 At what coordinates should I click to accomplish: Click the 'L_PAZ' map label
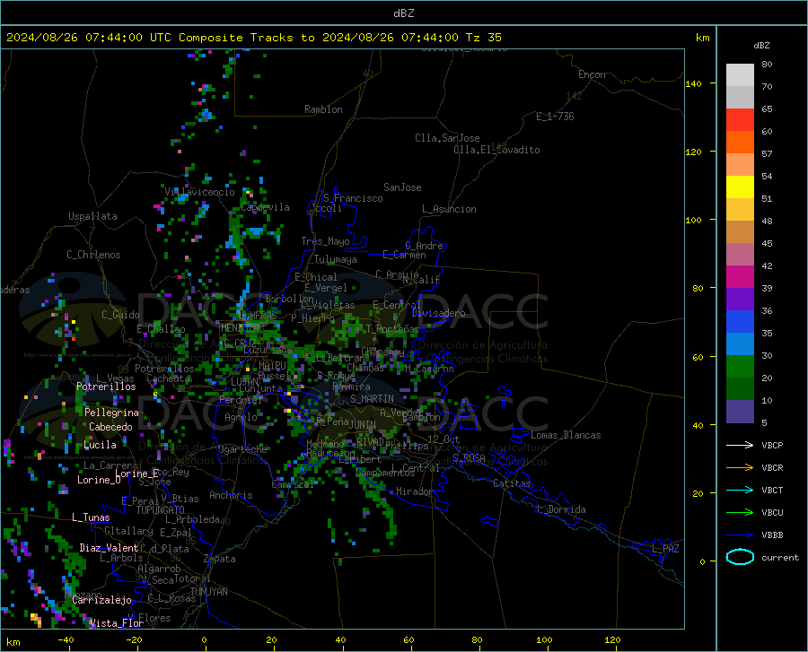[x=665, y=549]
